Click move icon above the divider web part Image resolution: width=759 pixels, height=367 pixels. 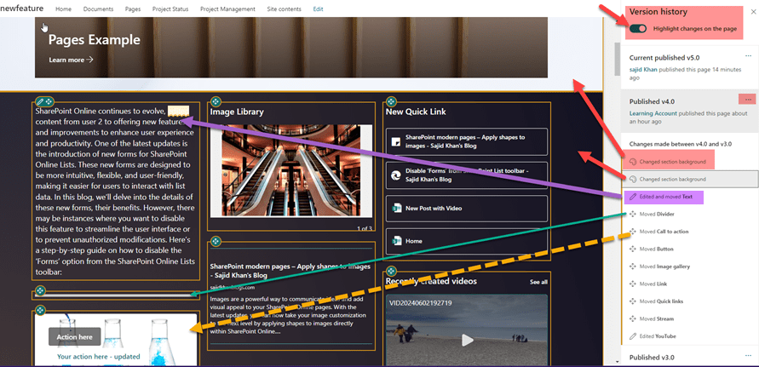coord(40,290)
